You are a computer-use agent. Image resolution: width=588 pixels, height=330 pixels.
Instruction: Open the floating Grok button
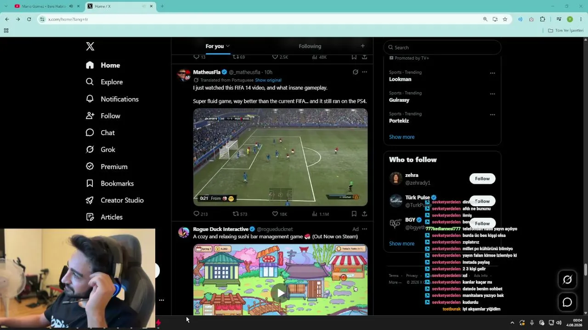click(567, 280)
